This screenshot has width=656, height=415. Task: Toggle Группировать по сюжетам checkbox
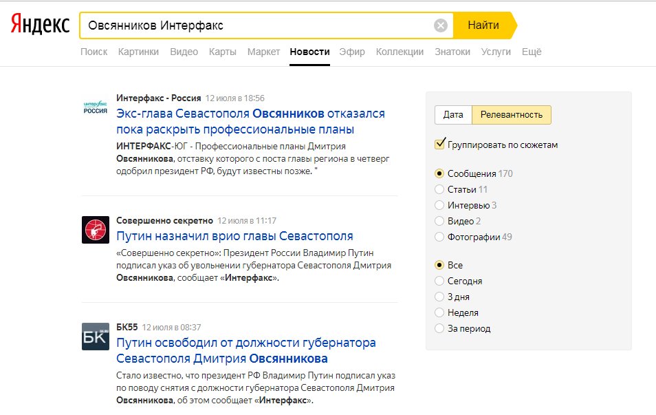point(440,145)
